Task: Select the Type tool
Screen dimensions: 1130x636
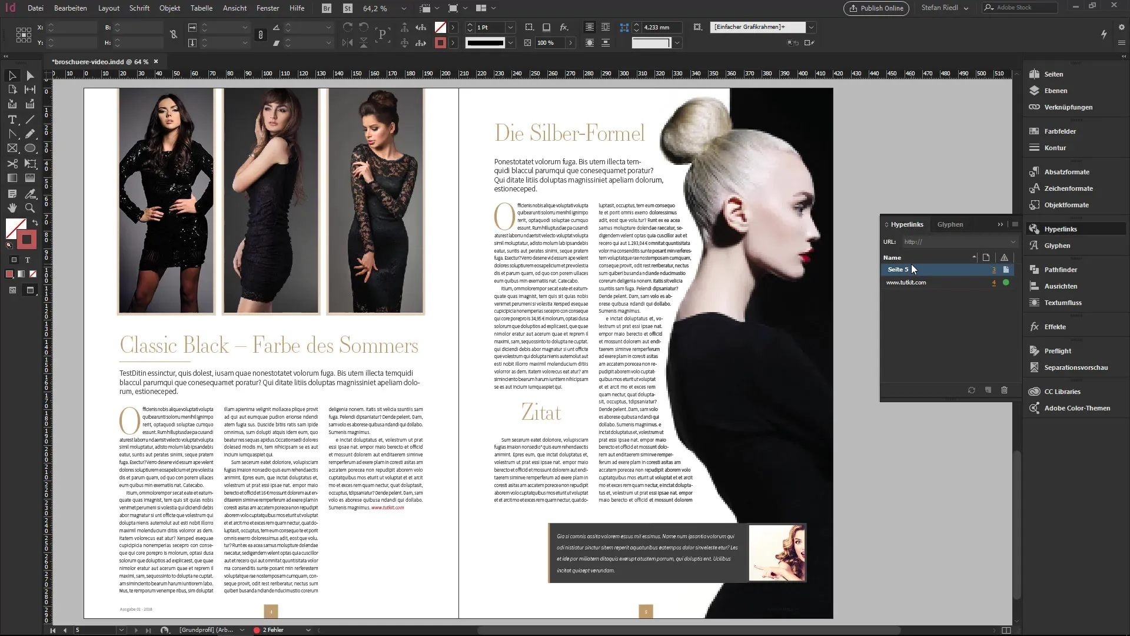Action: pyautogui.click(x=12, y=120)
